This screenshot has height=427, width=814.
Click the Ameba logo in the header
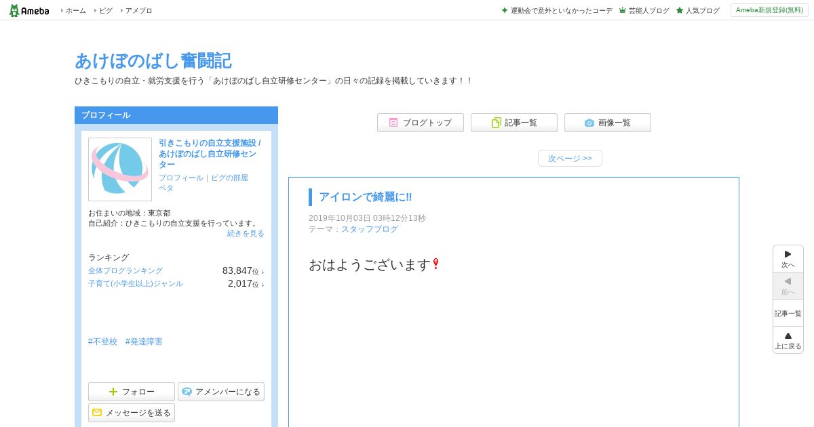[x=28, y=10]
